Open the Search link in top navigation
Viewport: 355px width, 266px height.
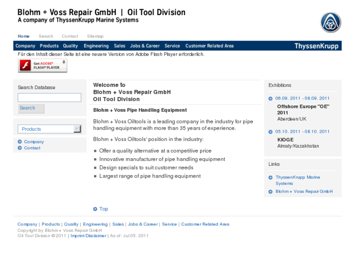tap(46, 36)
